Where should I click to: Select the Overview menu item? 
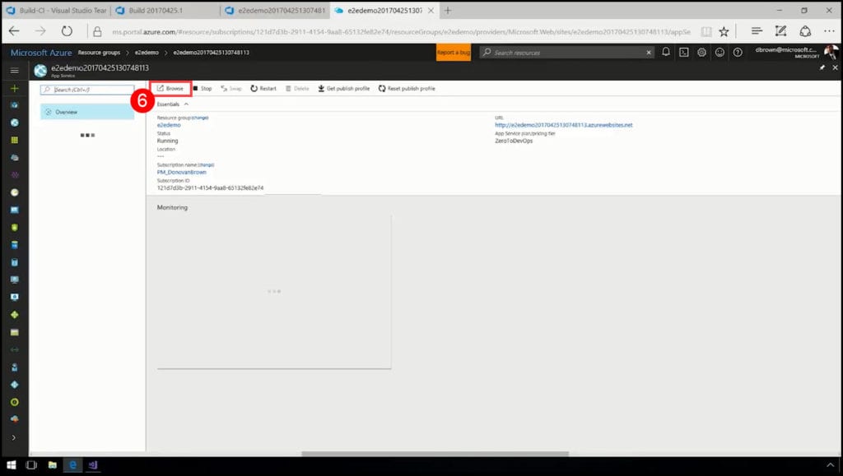(87, 112)
